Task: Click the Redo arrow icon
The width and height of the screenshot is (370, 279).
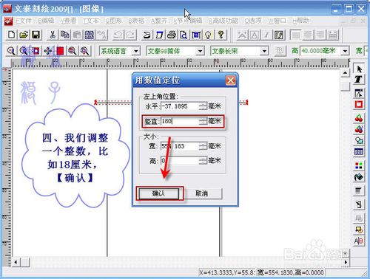Action: (130, 35)
